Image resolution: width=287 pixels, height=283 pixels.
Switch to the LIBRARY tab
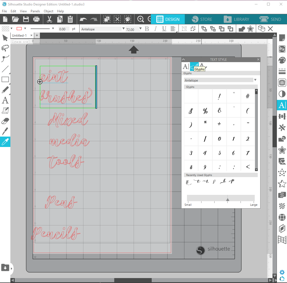pos(238,19)
